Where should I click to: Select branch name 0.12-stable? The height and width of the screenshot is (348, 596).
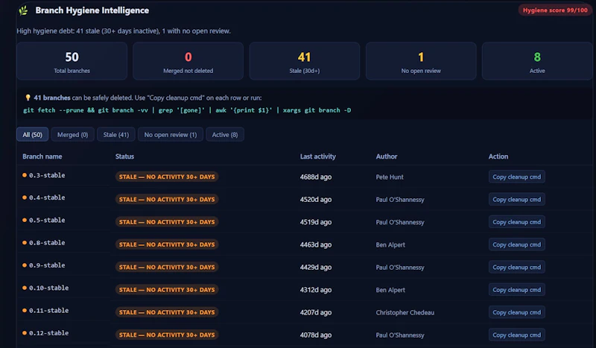(x=49, y=333)
